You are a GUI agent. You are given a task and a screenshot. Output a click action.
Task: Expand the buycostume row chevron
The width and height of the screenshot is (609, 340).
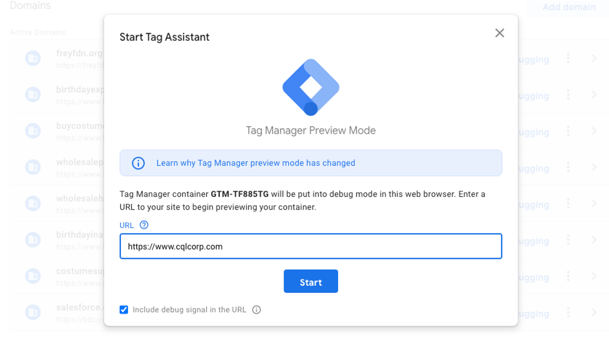coord(594,131)
